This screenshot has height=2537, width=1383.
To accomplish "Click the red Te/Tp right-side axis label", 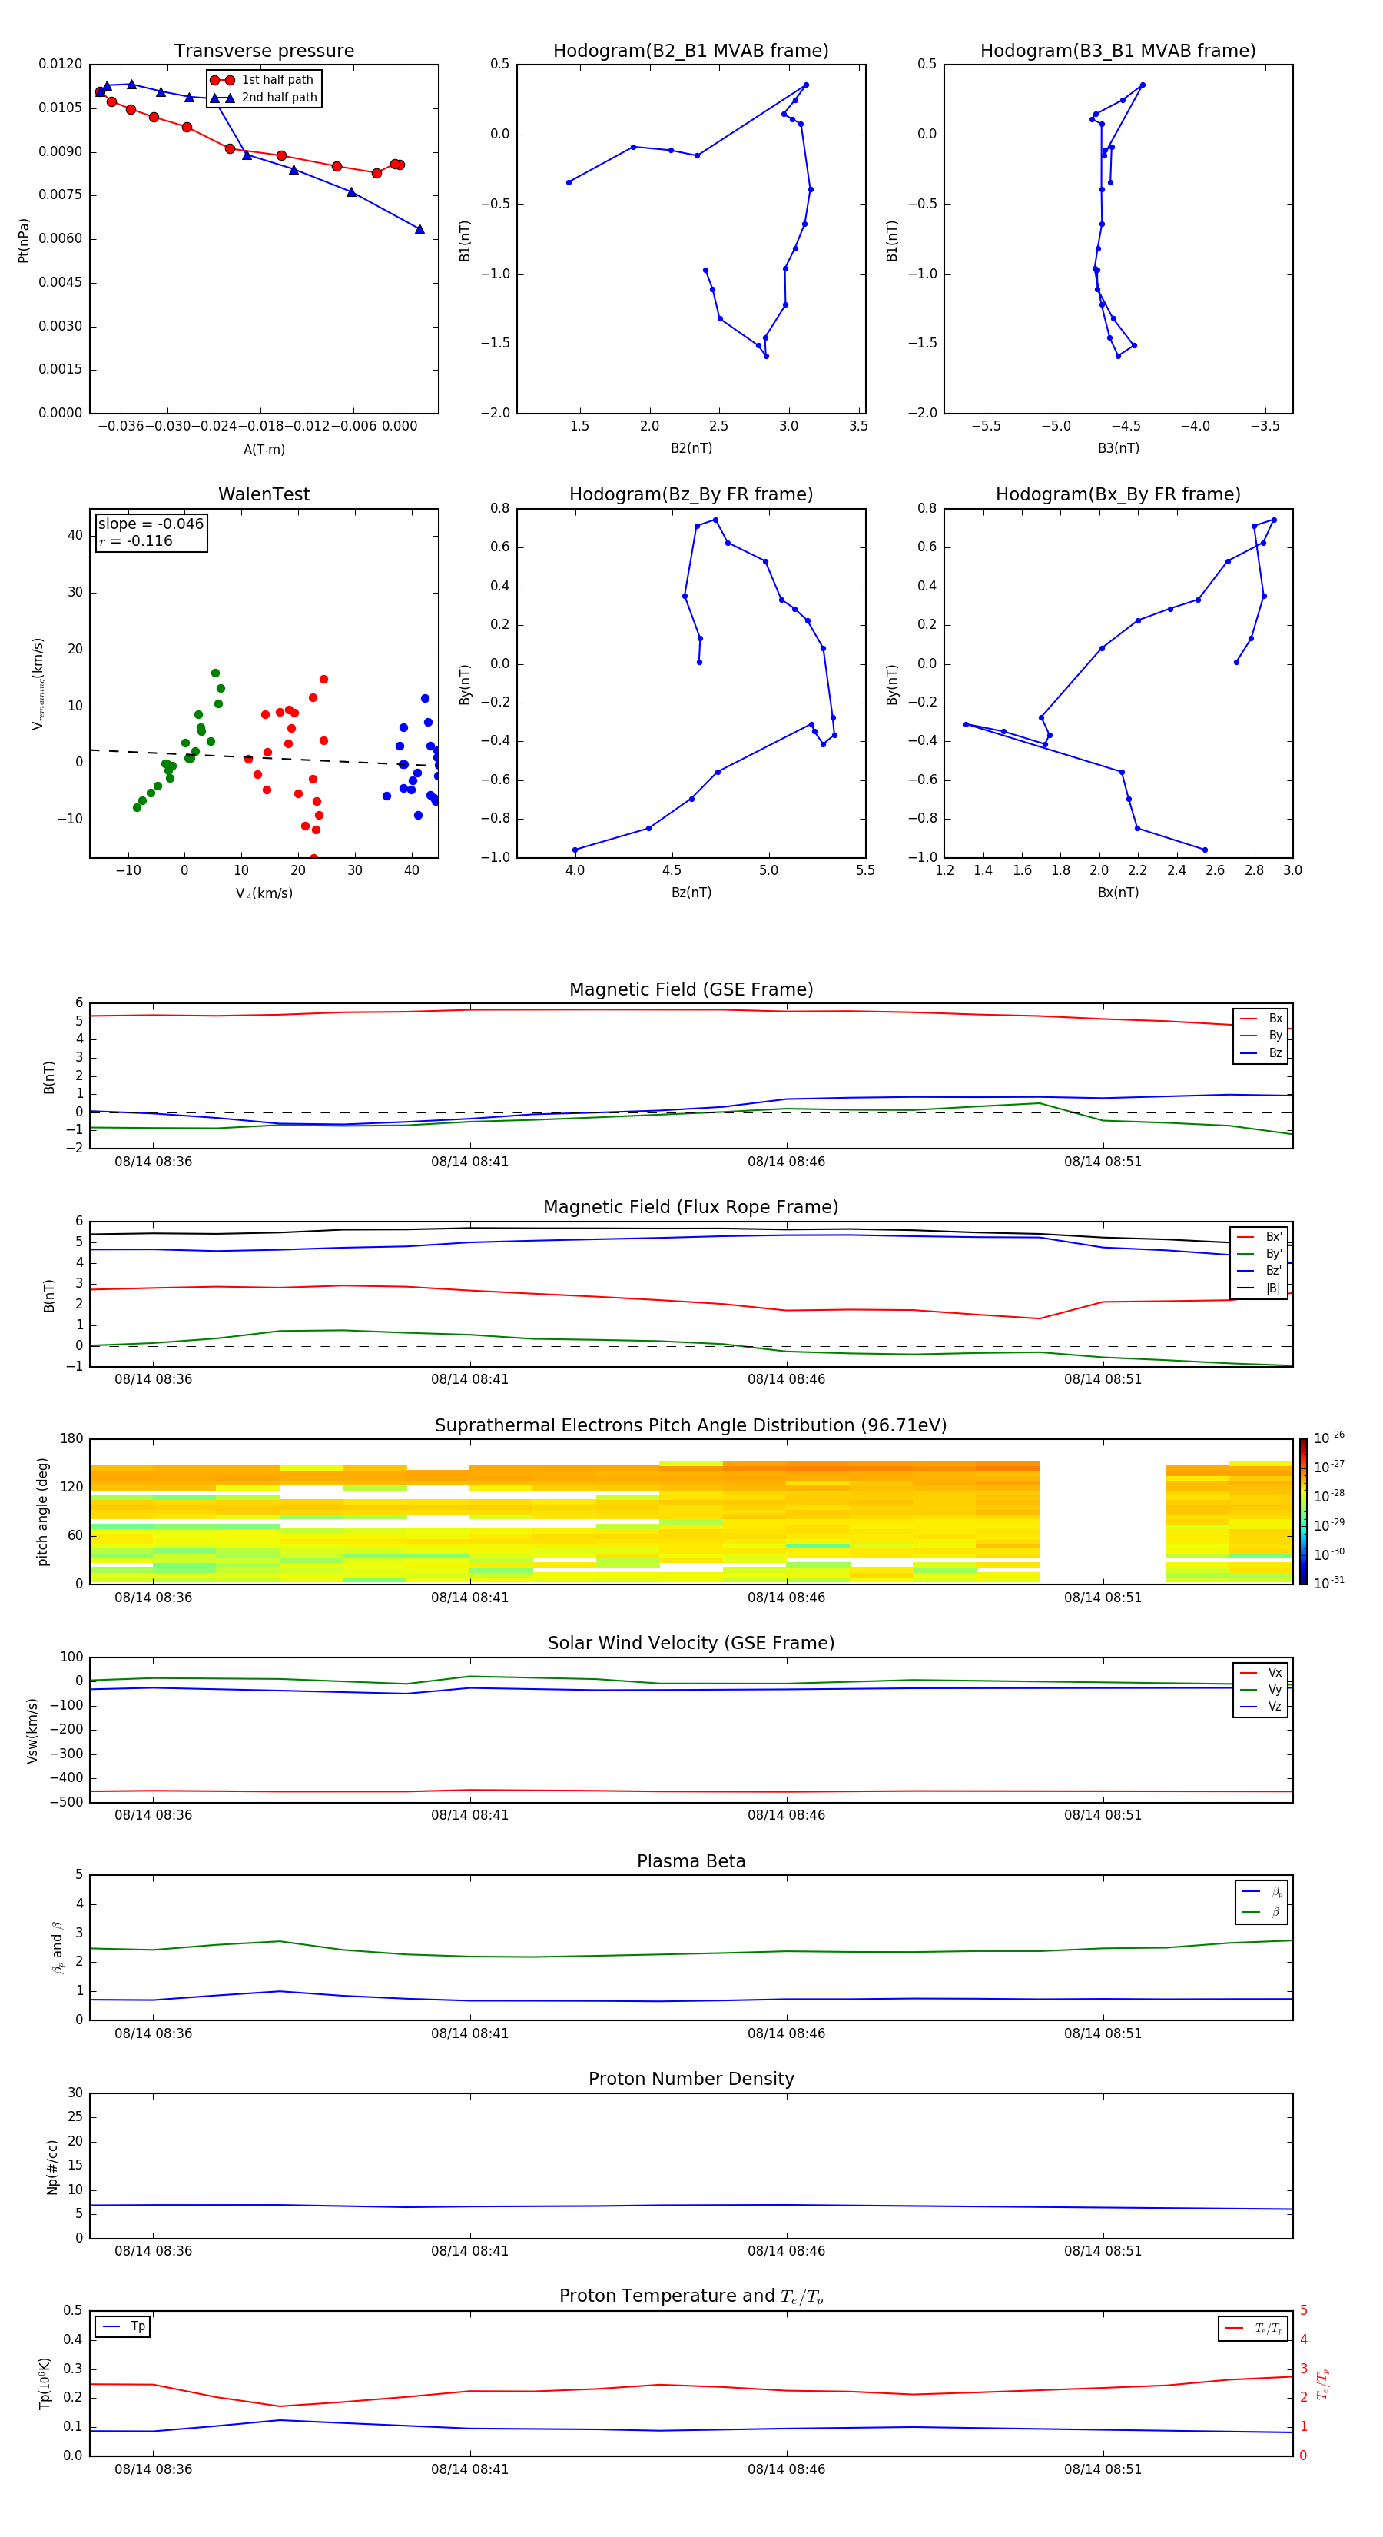I will tap(1323, 2383).
